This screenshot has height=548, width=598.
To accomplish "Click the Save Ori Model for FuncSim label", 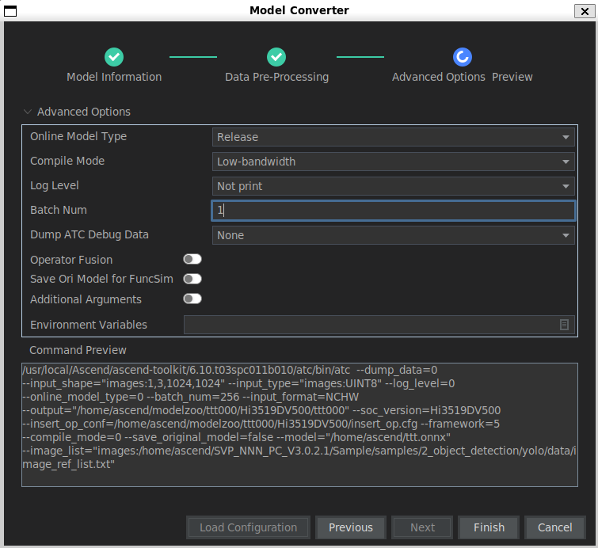I will (x=101, y=279).
